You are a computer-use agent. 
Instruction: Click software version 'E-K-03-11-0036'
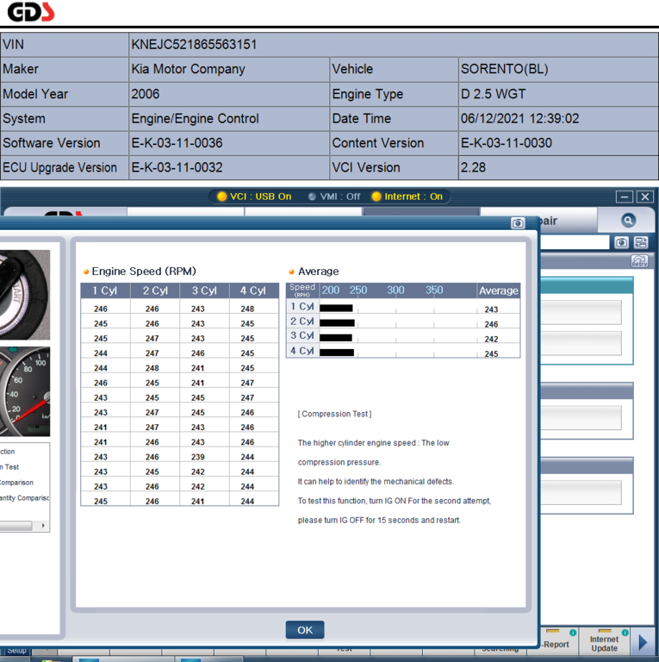coord(177,143)
